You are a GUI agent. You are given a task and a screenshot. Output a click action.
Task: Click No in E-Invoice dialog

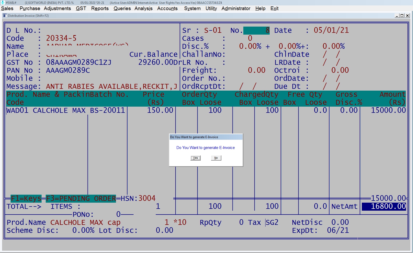coord(216,158)
